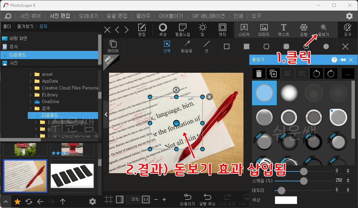Click the rotate handle above the magnifier

click(176, 90)
